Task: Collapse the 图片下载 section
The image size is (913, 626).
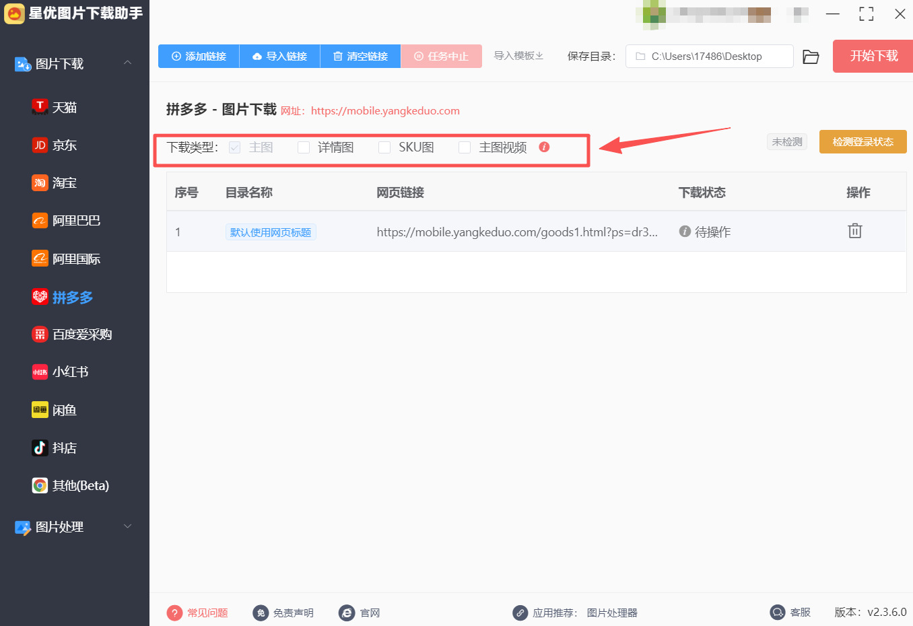Action: point(127,64)
